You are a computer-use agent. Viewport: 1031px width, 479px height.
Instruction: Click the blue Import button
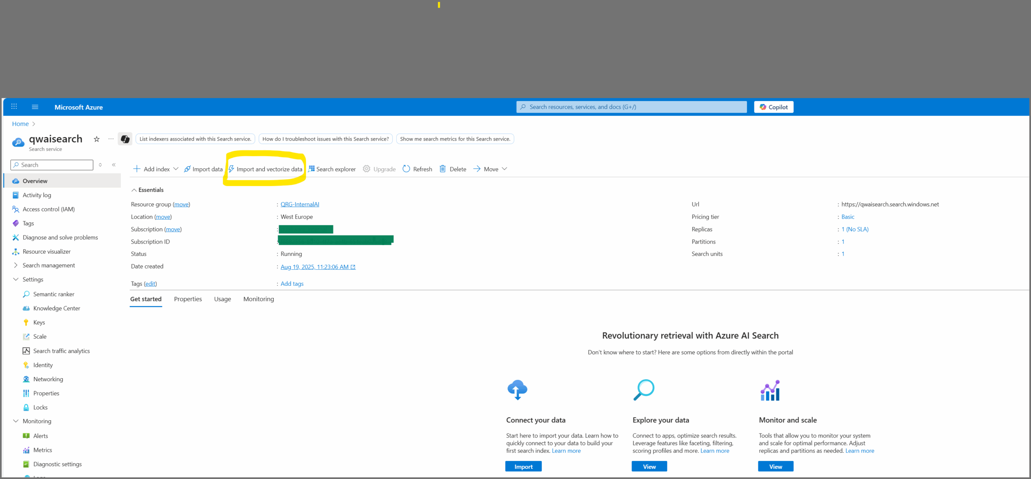(523, 467)
